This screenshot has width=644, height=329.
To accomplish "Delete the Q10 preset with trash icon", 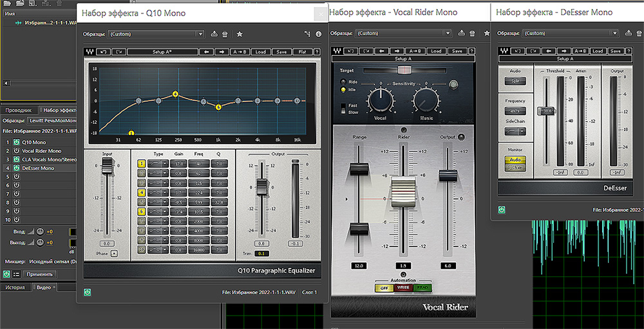I will coord(225,34).
